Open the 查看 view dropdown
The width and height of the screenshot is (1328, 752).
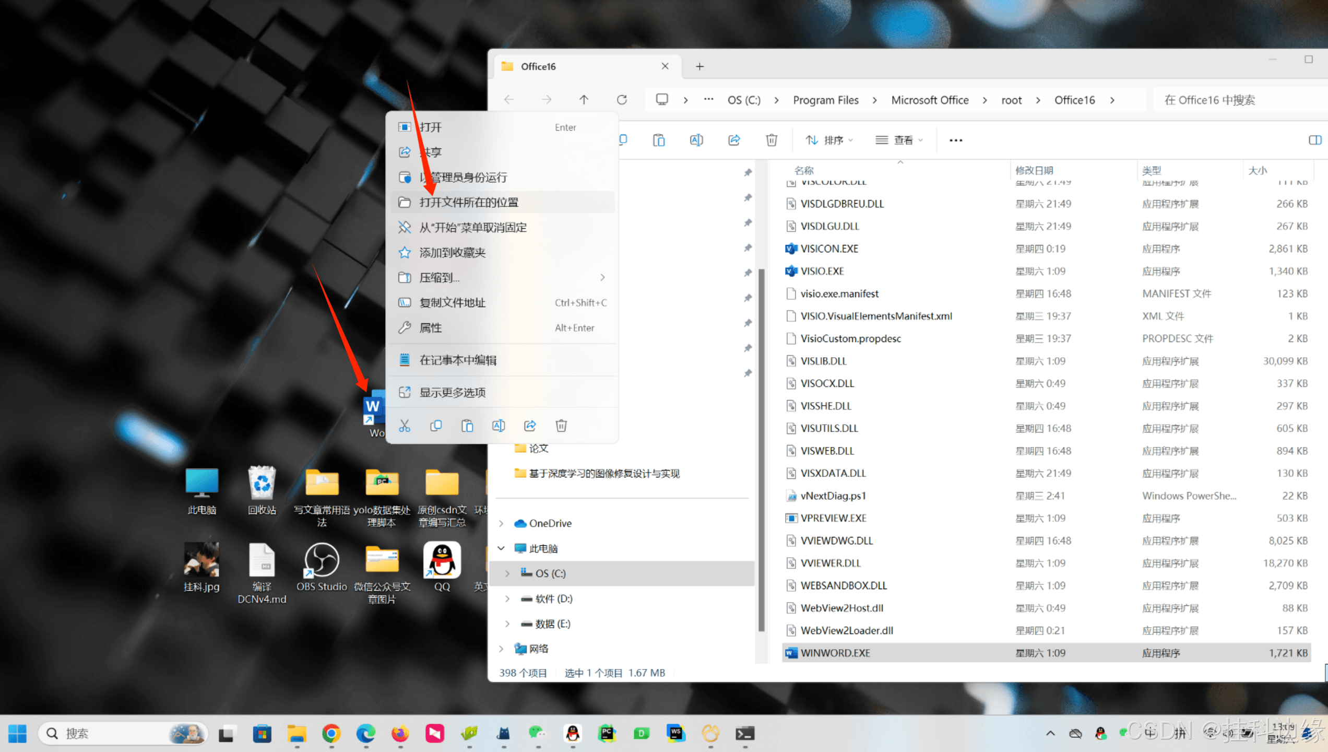899,140
